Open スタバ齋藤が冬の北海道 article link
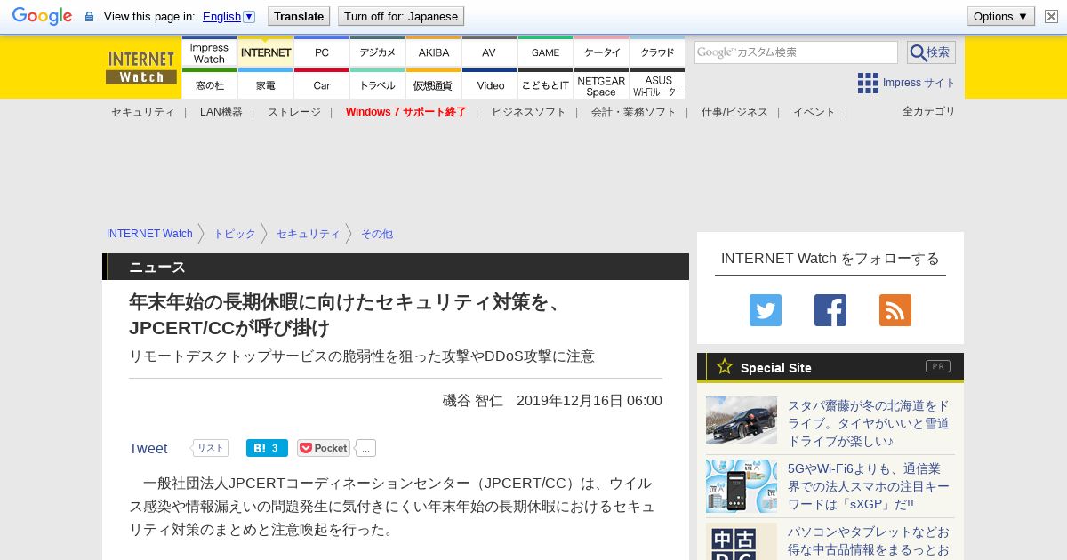This screenshot has height=560, width=1067. (869, 423)
